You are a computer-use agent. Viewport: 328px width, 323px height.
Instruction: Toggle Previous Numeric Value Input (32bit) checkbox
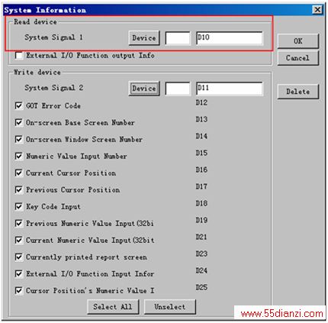pyautogui.click(x=19, y=223)
